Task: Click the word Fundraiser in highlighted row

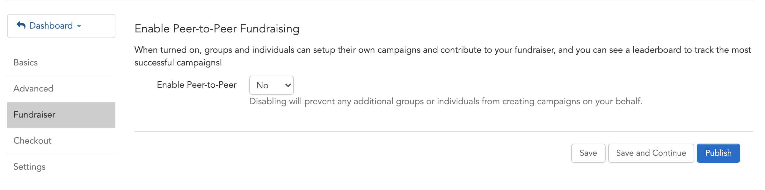Action: tap(34, 115)
